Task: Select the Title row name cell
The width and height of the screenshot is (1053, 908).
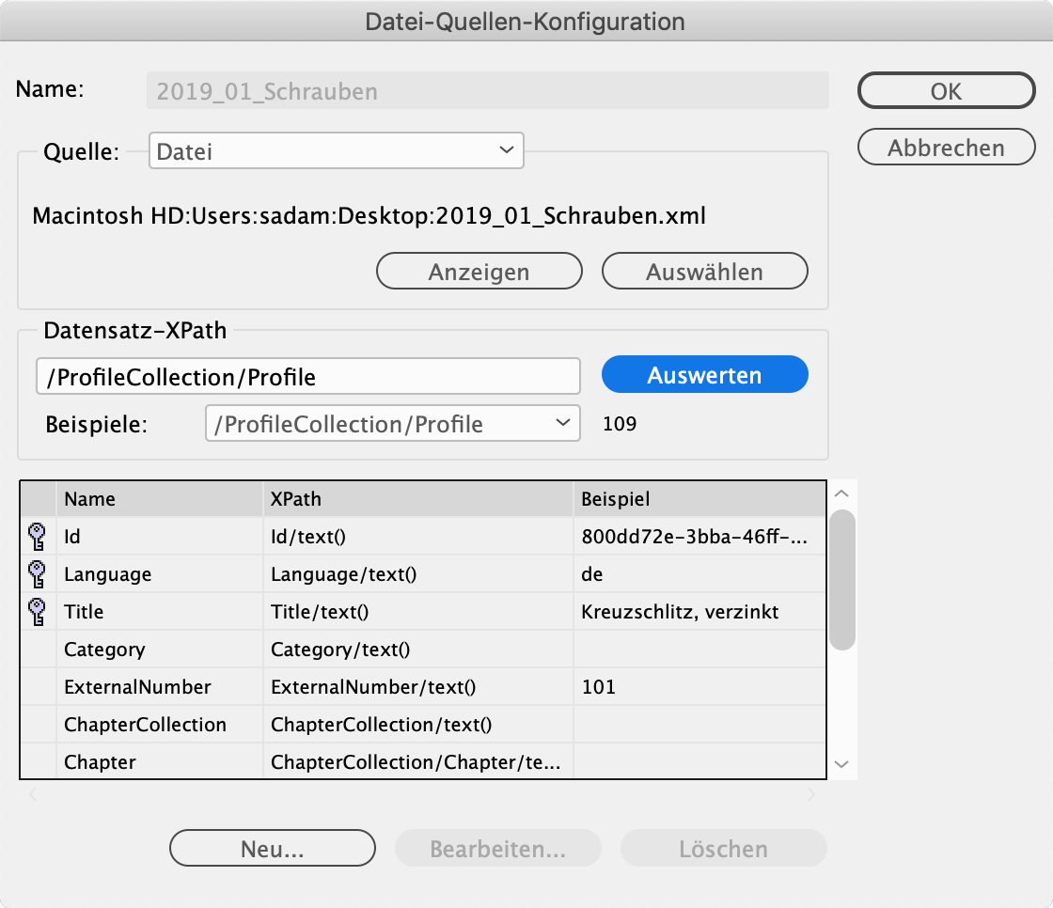Action: click(x=160, y=611)
